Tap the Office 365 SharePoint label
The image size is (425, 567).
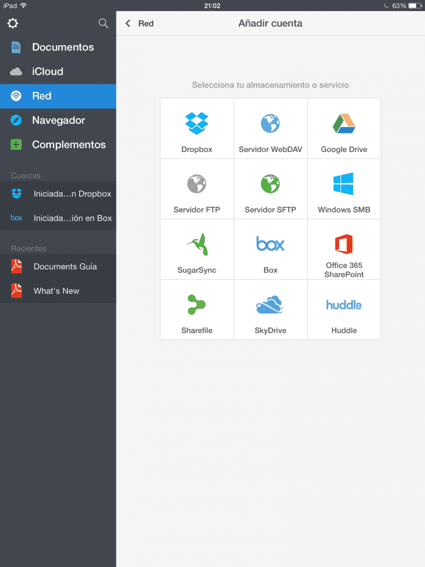pos(344,270)
